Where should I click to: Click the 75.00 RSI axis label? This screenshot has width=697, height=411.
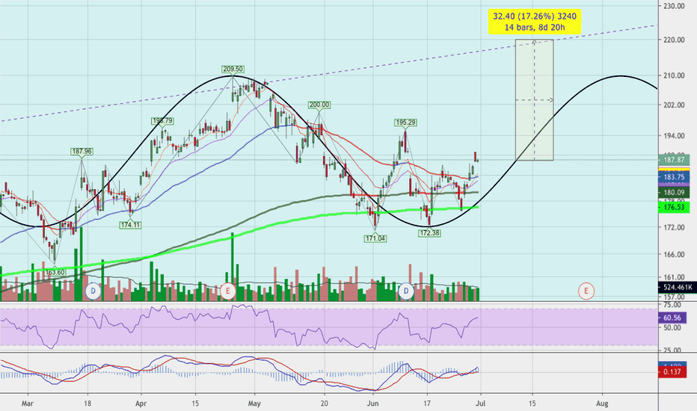pyautogui.click(x=672, y=305)
